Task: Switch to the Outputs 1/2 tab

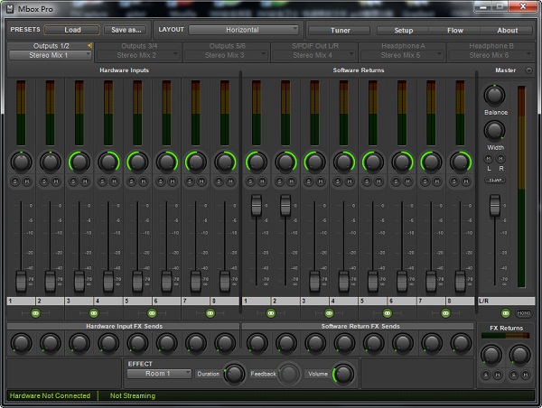Action: coord(51,46)
